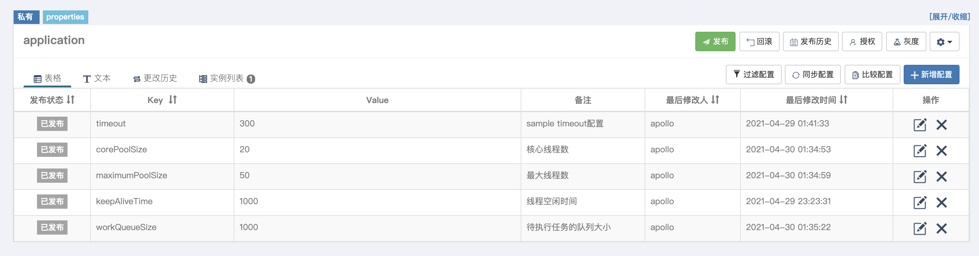Switch to the 文本 tab

click(x=97, y=78)
